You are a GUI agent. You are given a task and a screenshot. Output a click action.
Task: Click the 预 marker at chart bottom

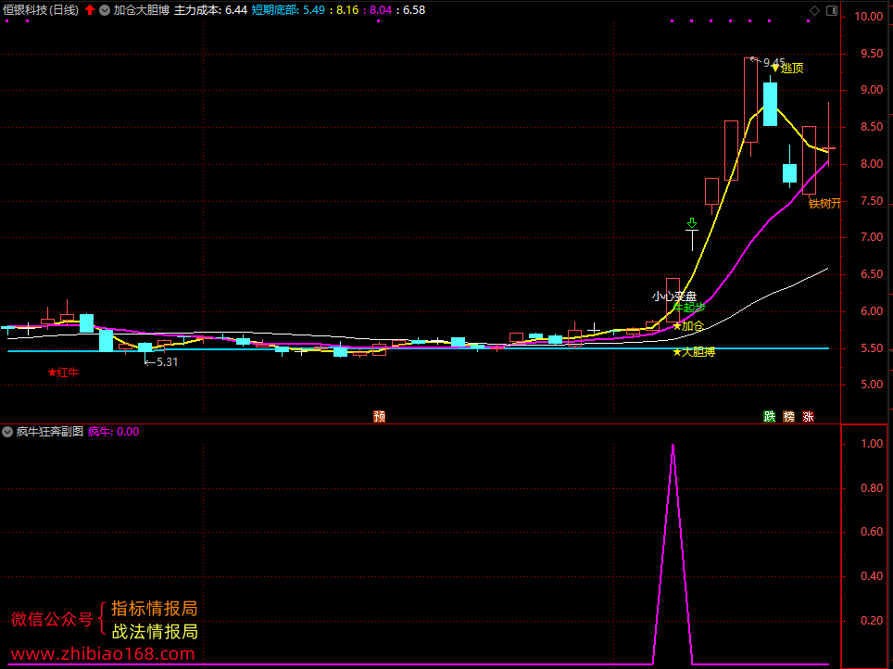click(x=379, y=417)
